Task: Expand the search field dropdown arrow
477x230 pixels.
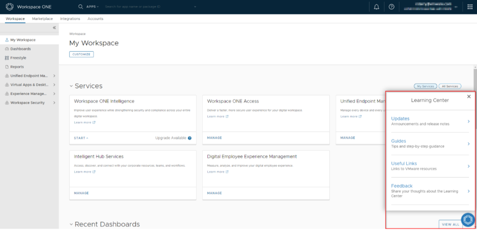Action: [195, 7]
